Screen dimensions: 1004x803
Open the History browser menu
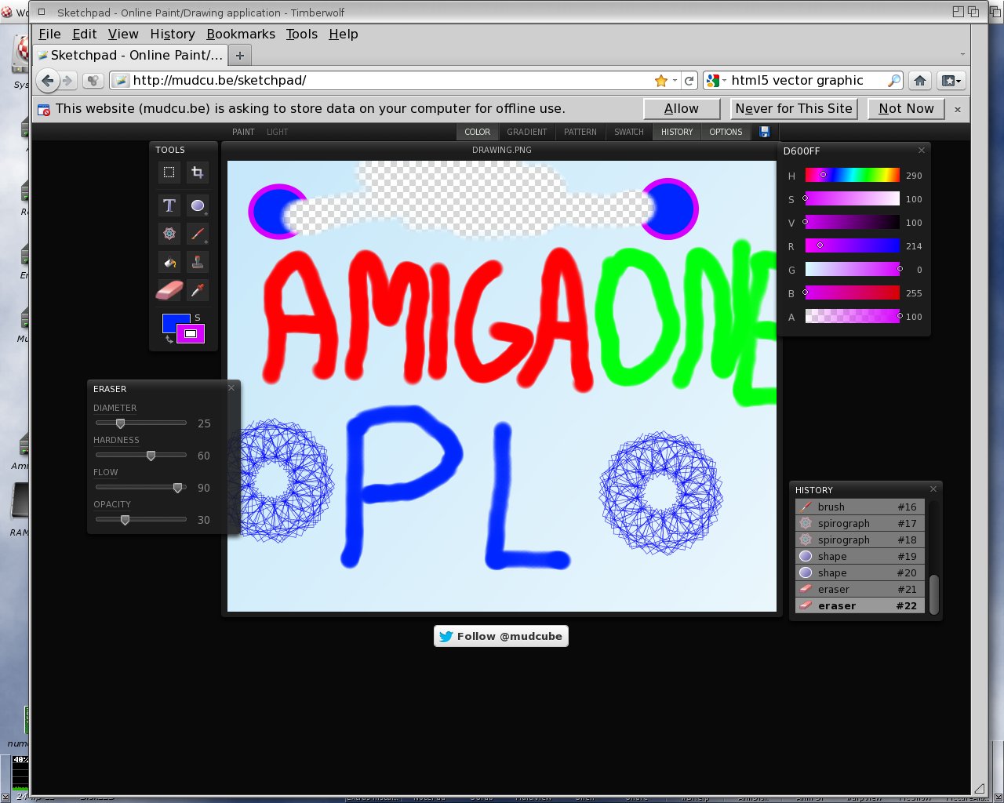coord(173,34)
